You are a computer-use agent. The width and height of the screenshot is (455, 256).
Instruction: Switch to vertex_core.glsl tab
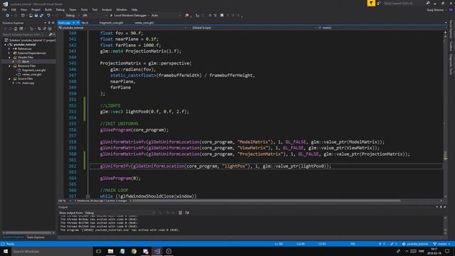point(144,23)
